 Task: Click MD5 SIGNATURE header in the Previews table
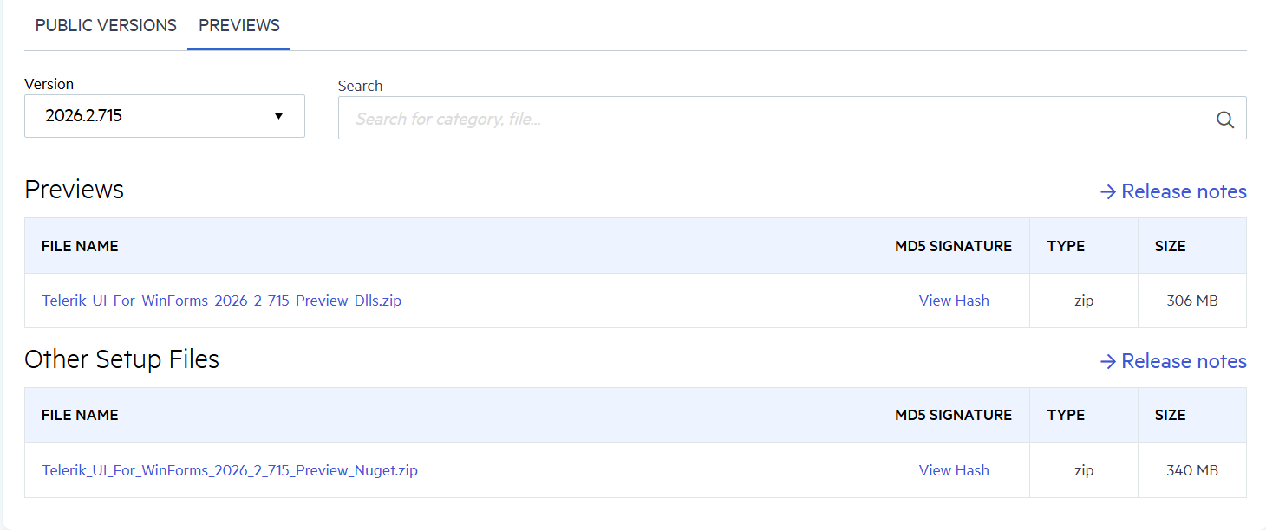coord(954,246)
